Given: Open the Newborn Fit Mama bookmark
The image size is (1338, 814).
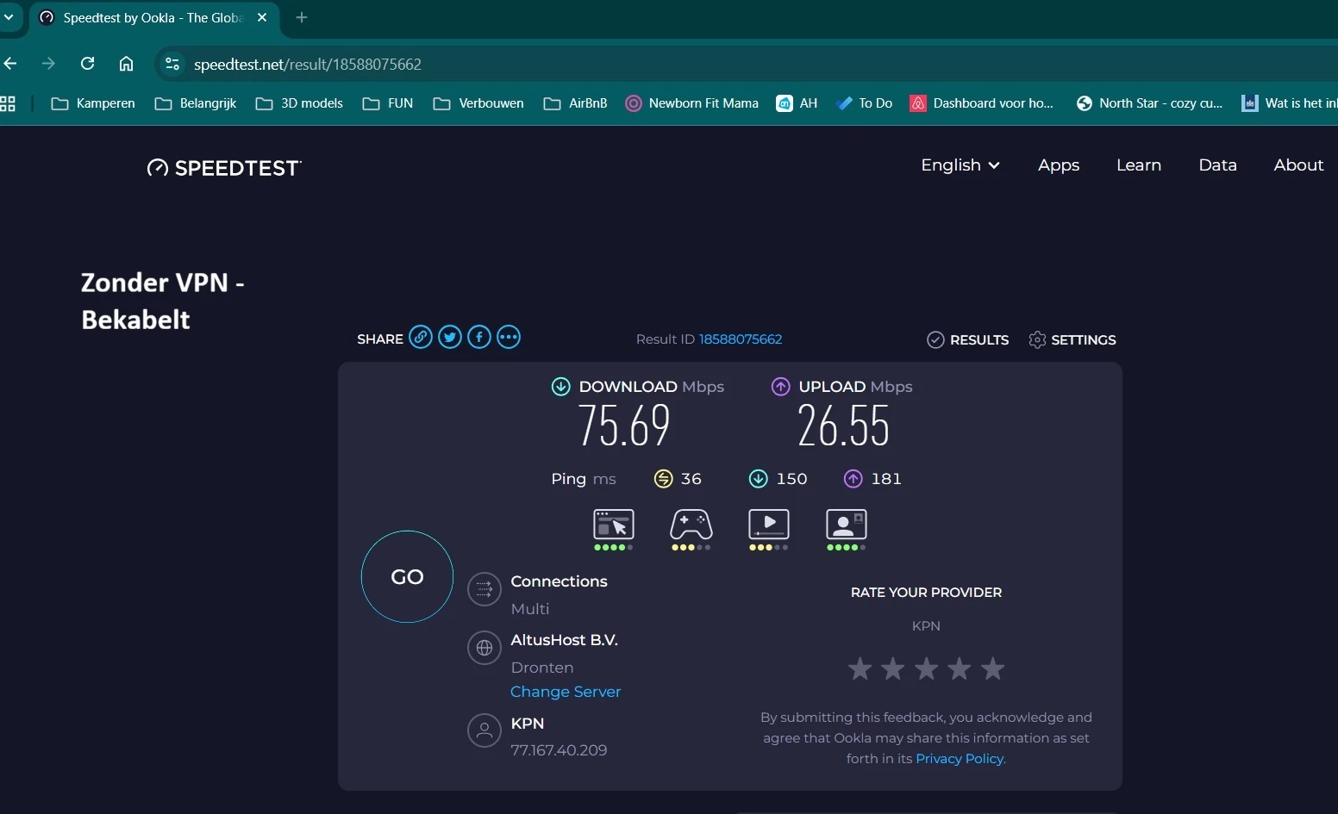Looking at the screenshot, I should 691,103.
